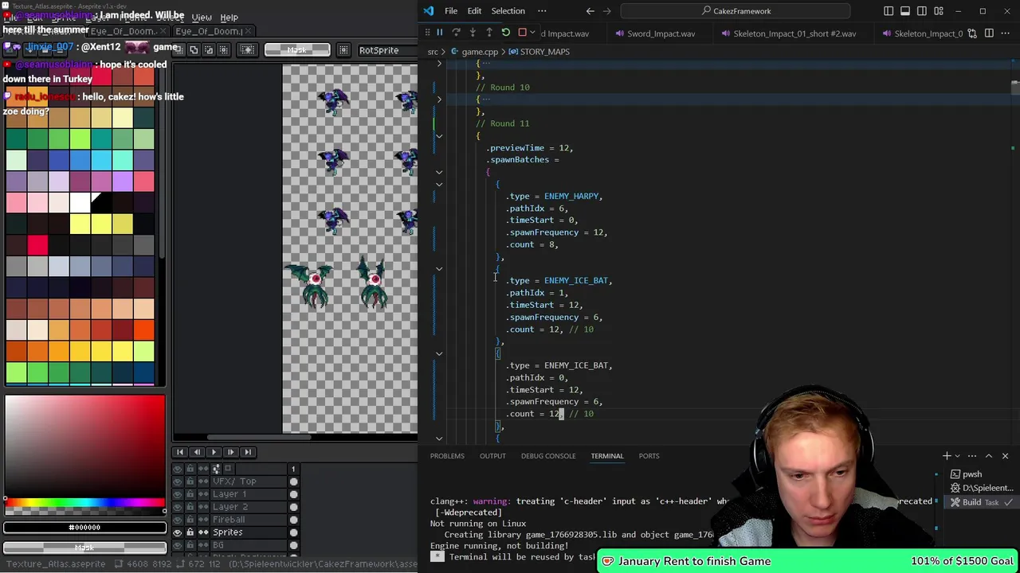Restart the debug session
Image resolution: width=1020 pixels, height=573 pixels.
click(x=505, y=33)
